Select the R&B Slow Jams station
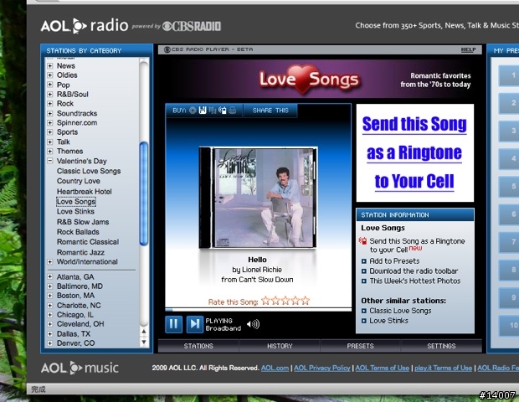 83,222
